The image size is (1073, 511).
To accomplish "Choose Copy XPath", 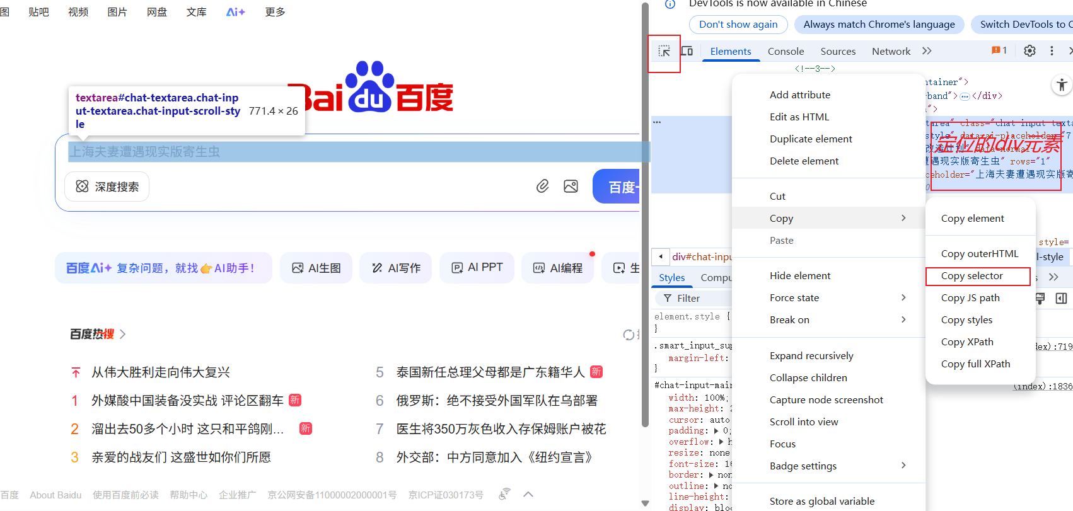I will tap(980, 342).
